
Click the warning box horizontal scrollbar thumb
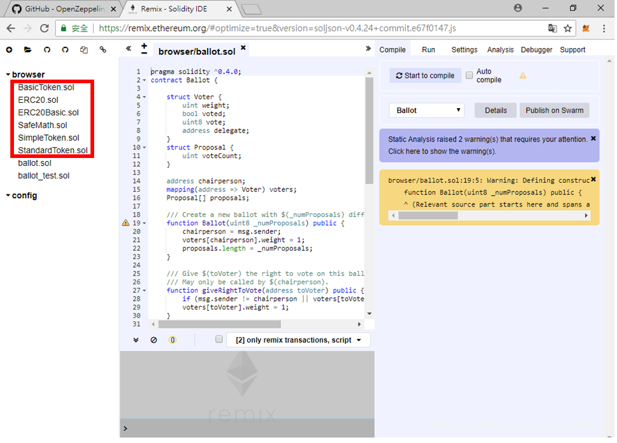pyautogui.click(x=428, y=215)
